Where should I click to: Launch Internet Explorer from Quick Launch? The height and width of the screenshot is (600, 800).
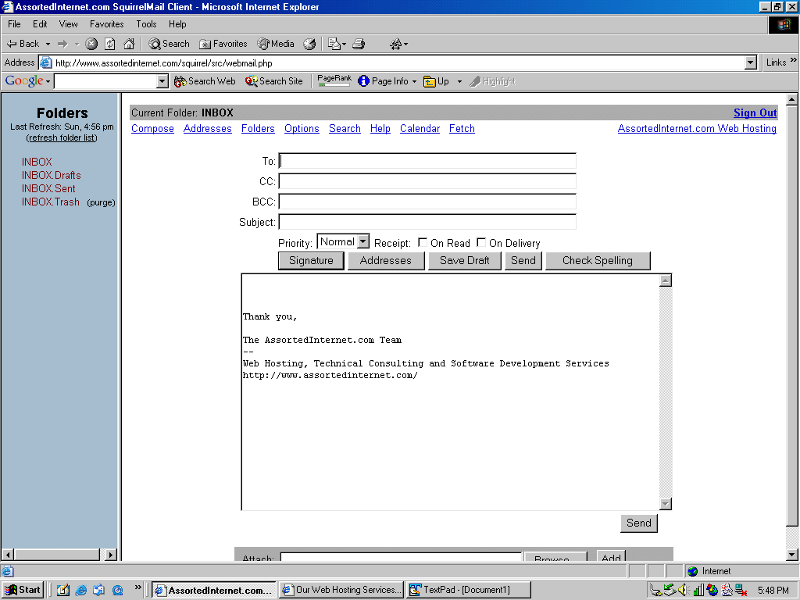tap(80, 590)
